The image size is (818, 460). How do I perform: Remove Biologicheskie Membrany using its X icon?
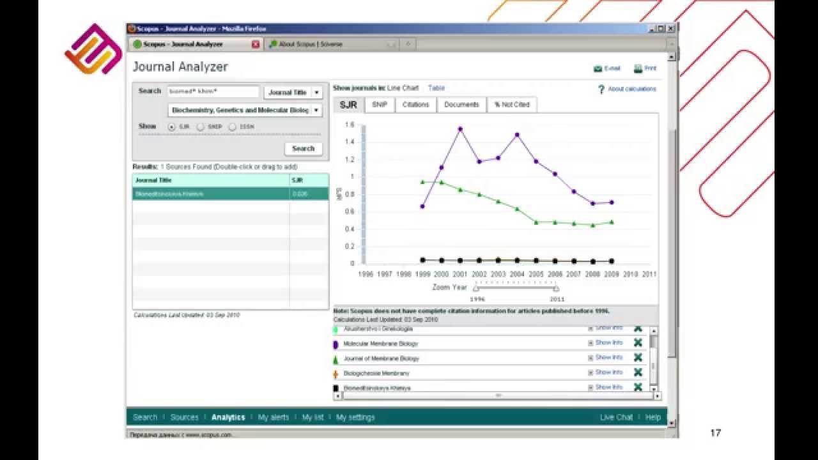point(637,372)
